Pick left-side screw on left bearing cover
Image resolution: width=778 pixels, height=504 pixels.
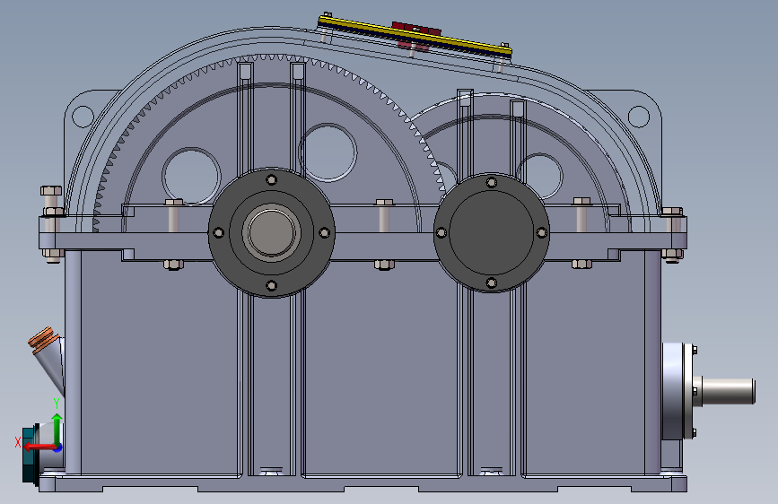(x=218, y=232)
